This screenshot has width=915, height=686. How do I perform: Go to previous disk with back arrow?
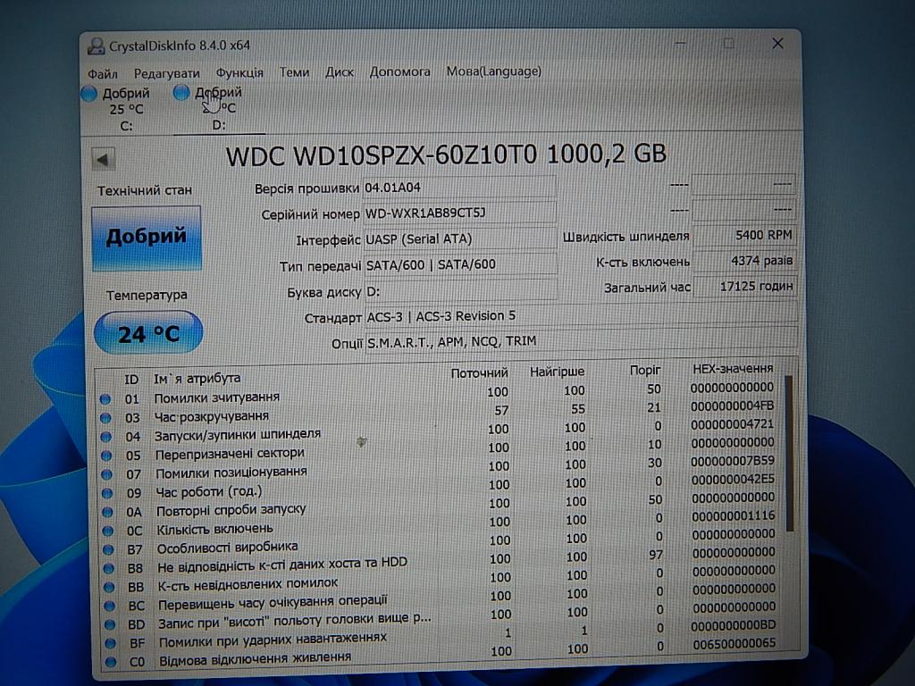tap(104, 159)
